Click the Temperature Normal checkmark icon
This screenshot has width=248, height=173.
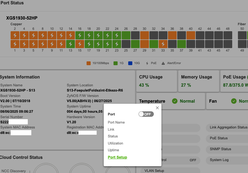pos(175,101)
